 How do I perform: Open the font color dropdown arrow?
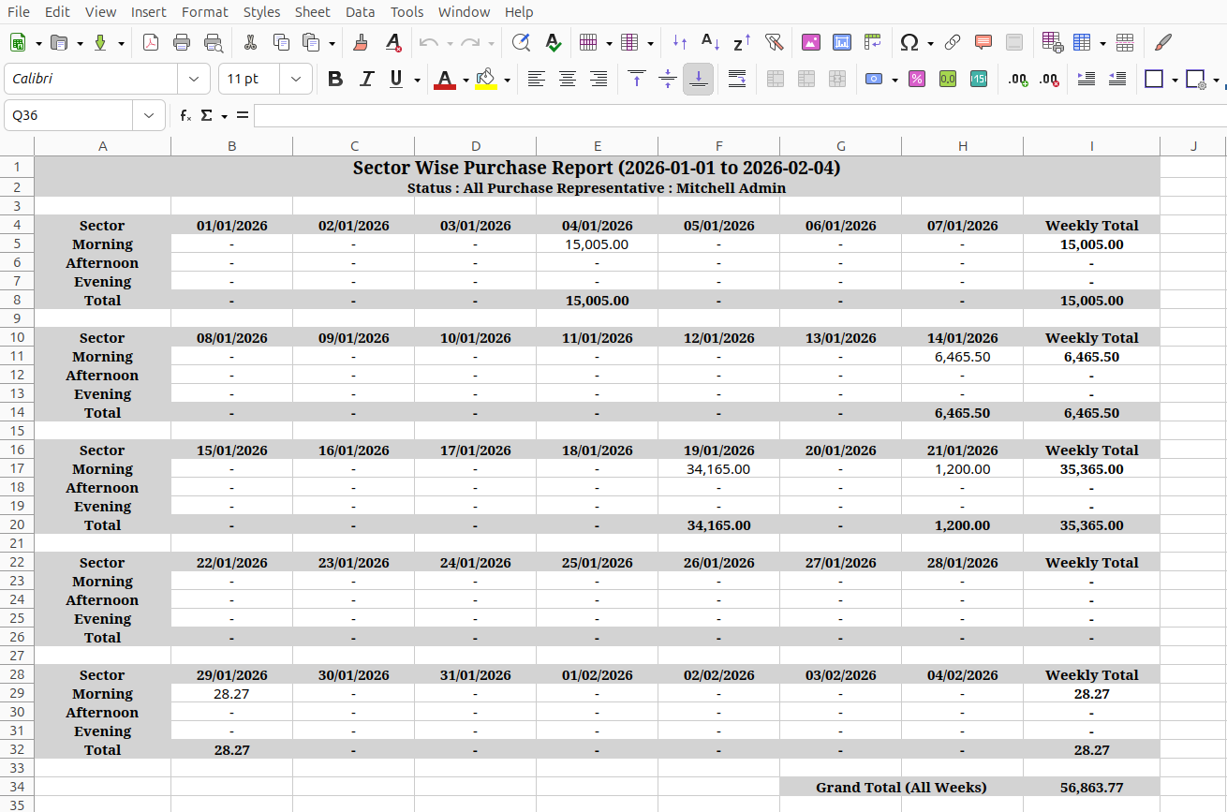tap(466, 80)
